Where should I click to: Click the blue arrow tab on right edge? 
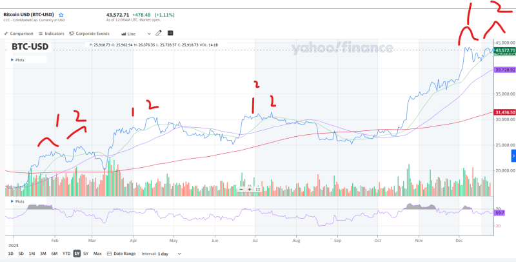pos(513,156)
